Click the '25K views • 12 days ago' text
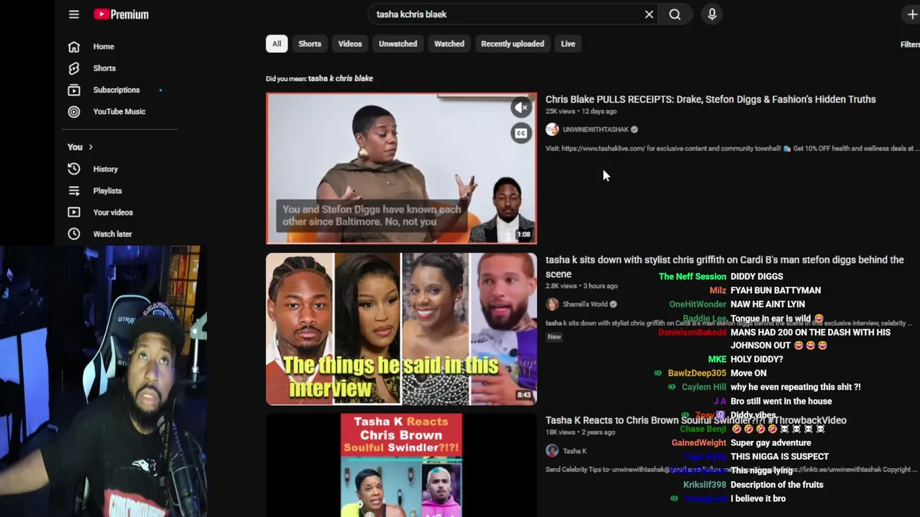This screenshot has width=920, height=517. [x=581, y=111]
